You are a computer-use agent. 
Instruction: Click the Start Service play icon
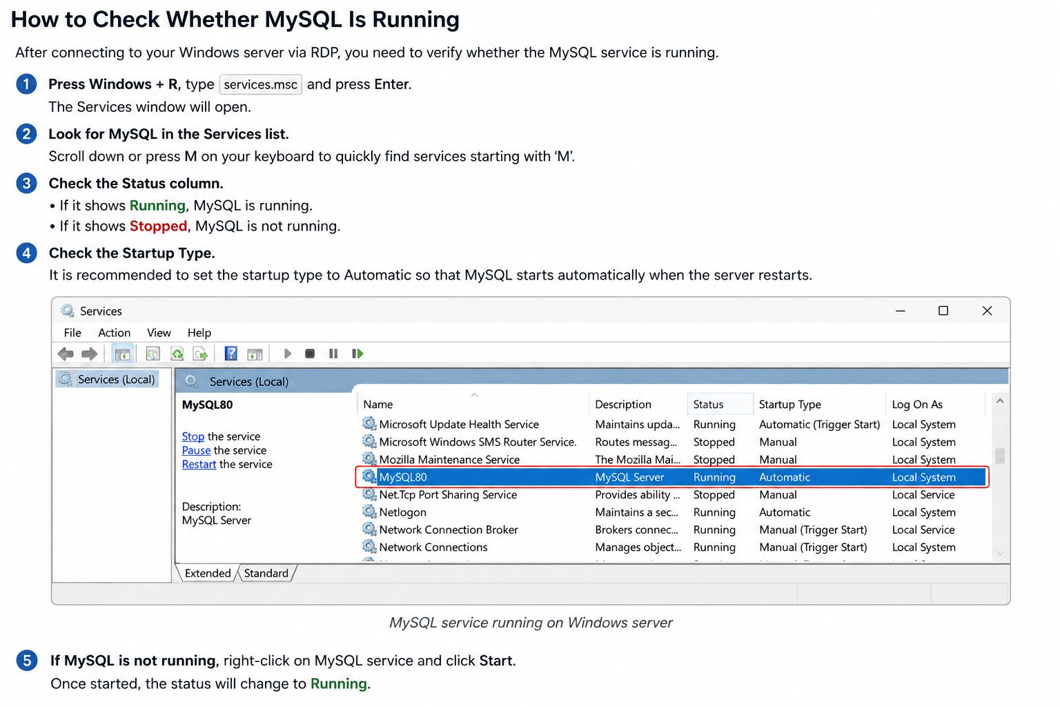point(288,353)
